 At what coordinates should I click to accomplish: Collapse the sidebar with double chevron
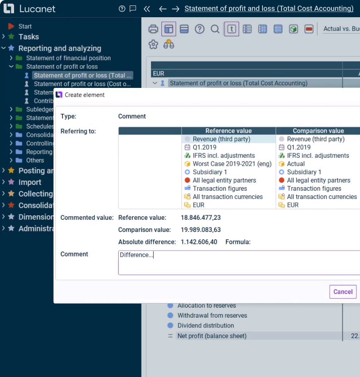[x=146, y=9]
